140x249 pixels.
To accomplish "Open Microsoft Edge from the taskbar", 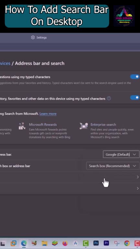I will click(24, 243).
